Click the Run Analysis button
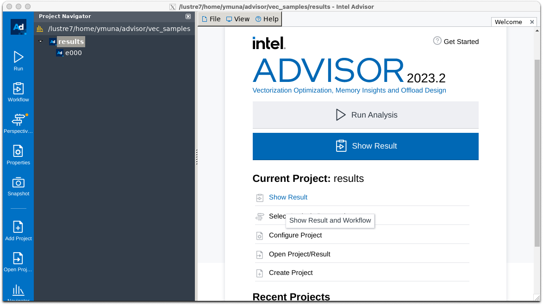This screenshot has height=305, width=543. [x=365, y=115]
